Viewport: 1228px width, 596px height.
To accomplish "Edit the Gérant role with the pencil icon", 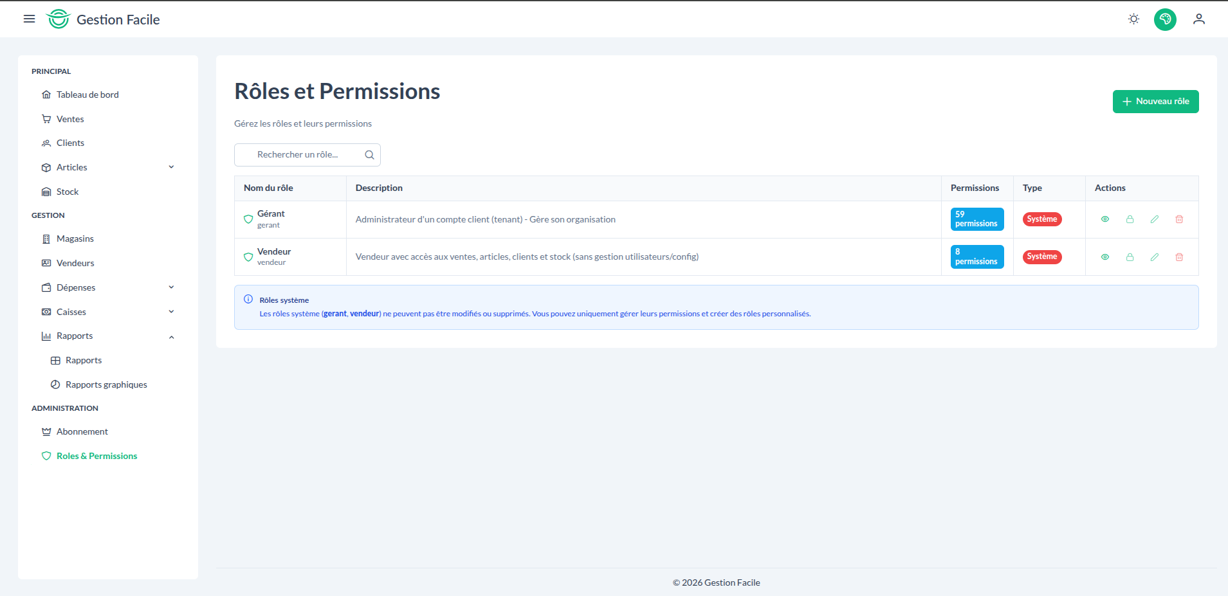I will click(x=1155, y=219).
